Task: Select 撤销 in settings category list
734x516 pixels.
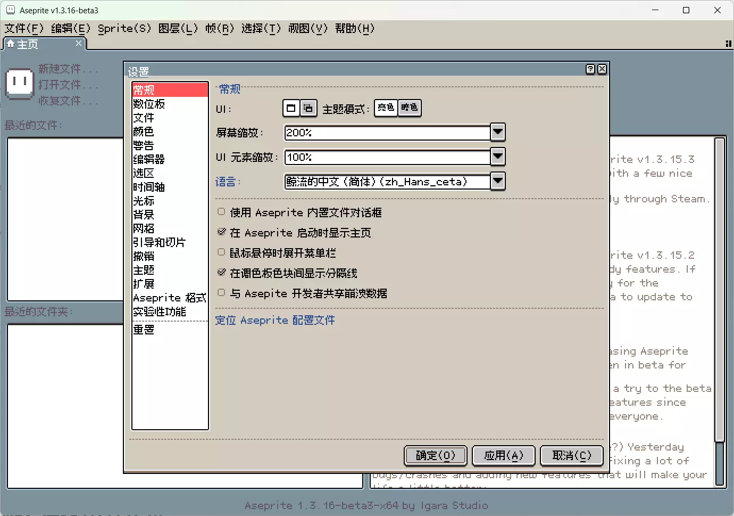Action: click(170, 256)
